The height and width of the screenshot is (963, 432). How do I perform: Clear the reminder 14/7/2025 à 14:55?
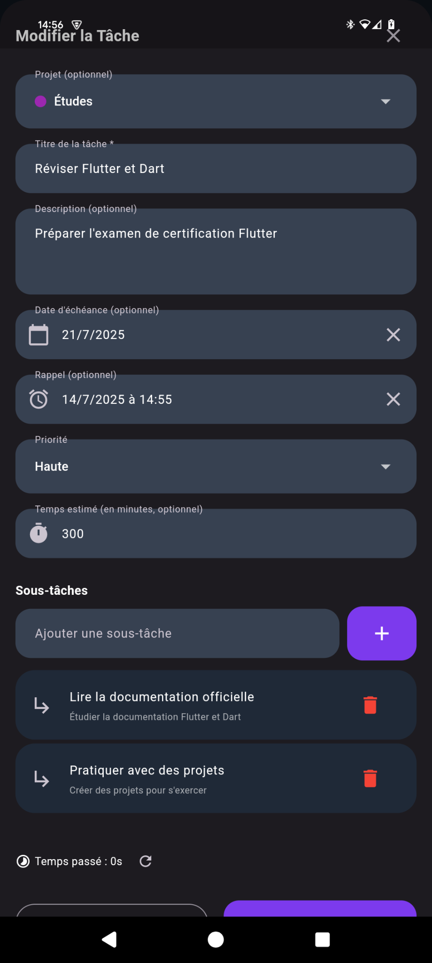(x=393, y=399)
